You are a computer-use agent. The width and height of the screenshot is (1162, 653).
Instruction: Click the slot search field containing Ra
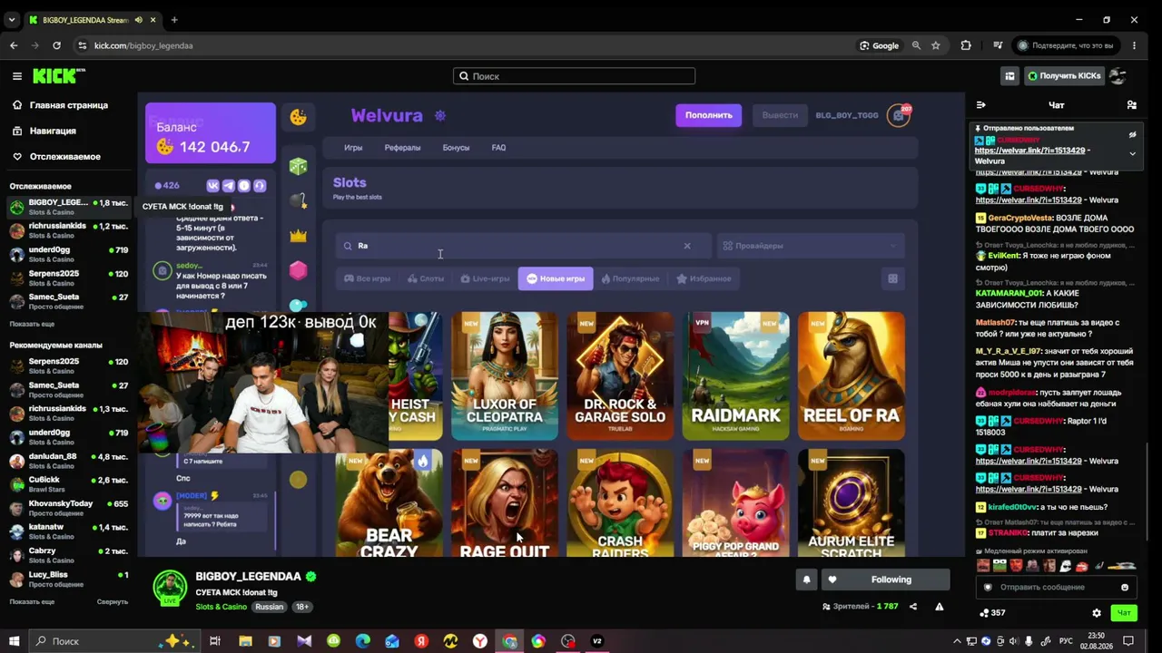(x=522, y=246)
